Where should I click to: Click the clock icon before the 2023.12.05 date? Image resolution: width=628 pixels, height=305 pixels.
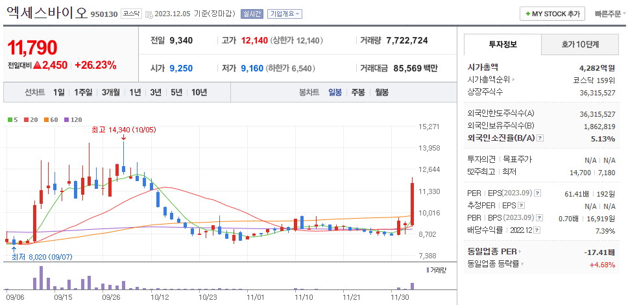149,14
